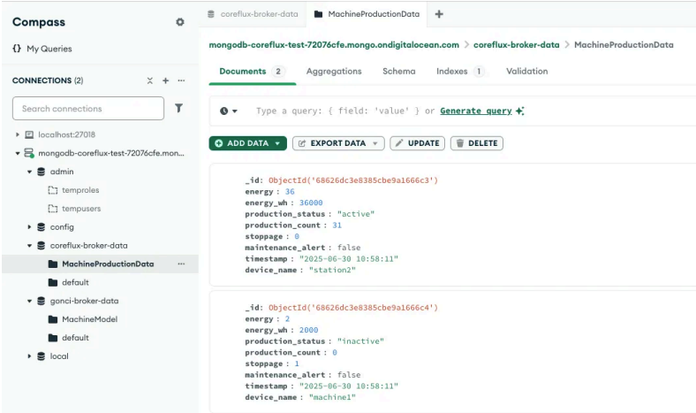Open the Aggregations tab
This screenshot has width=696, height=413.
pos(334,71)
